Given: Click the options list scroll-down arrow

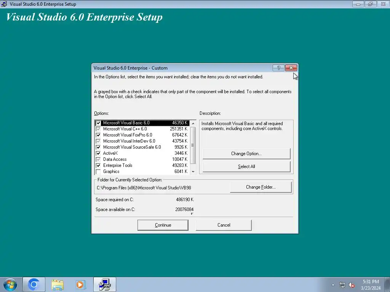Looking at the screenshot, I should coord(193,171).
